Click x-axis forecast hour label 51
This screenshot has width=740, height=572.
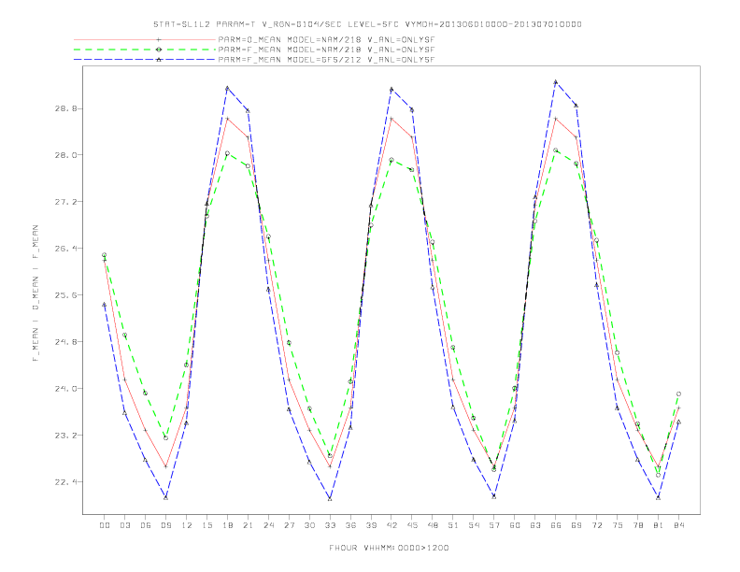pos(453,525)
